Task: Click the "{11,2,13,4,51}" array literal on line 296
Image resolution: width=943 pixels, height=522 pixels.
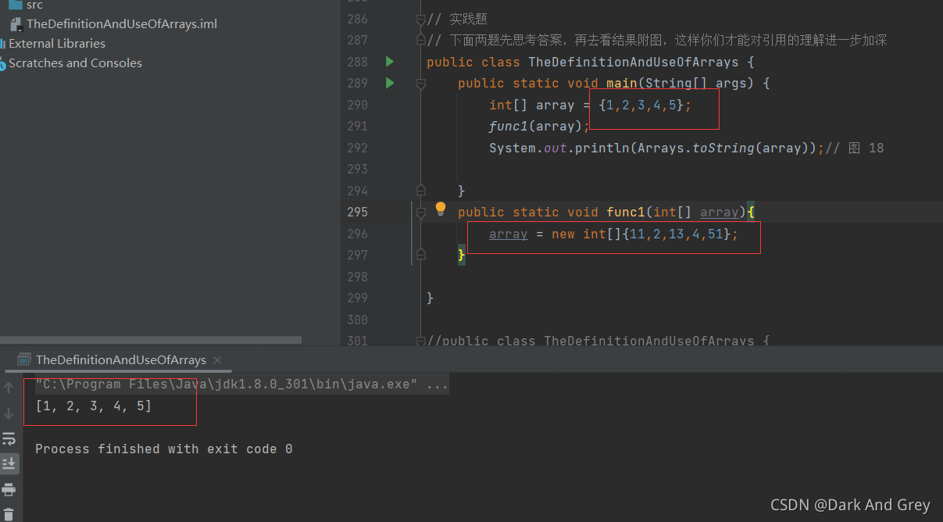Action: (x=677, y=234)
